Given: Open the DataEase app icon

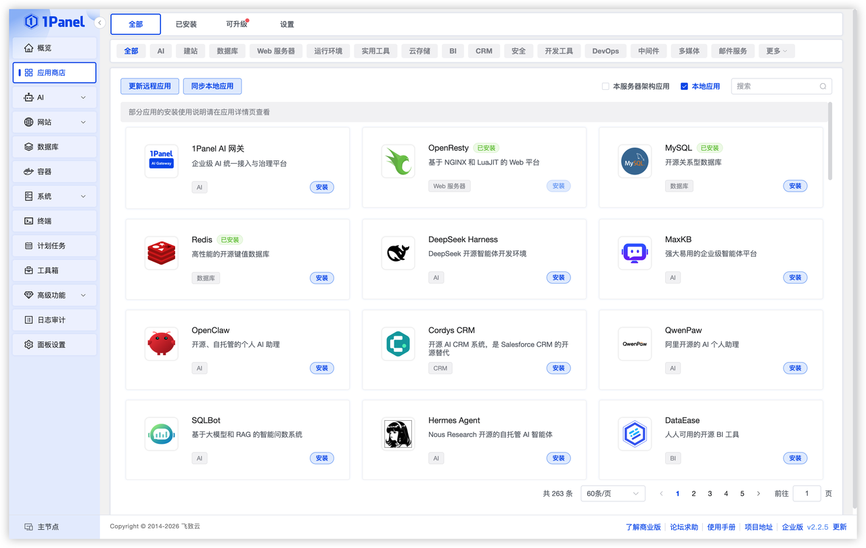Looking at the screenshot, I should [x=635, y=434].
